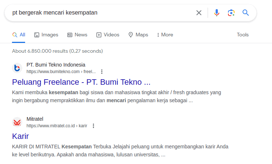Switch to the Images tab
Viewport: 272px width, 164px height.
[46, 35]
